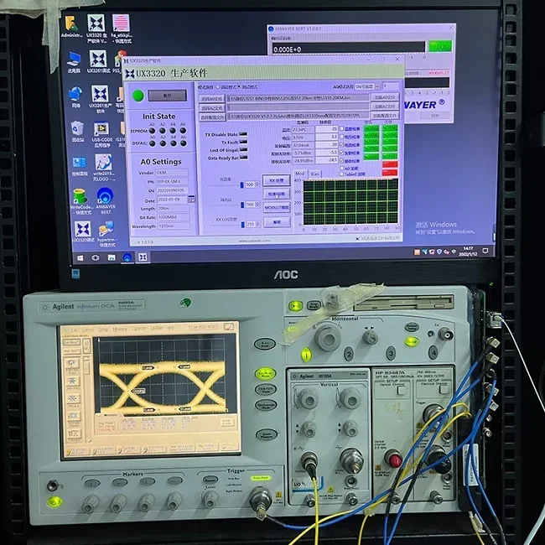Viewport: 545px width, 545px height.
Task: Click the 光功率 value stepper arrows
Action: pos(257,184)
